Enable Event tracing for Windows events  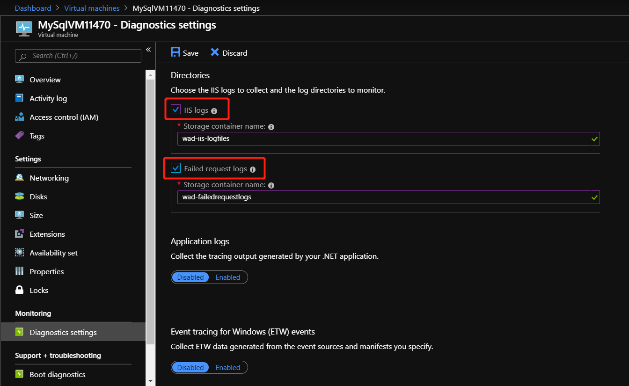pyautogui.click(x=228, y=367)
